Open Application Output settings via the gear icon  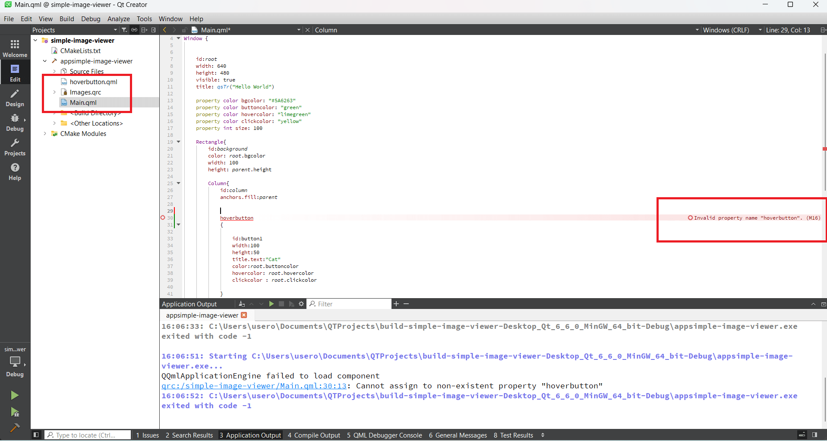click(x=300, y=304)
